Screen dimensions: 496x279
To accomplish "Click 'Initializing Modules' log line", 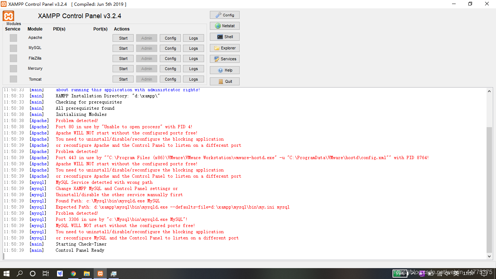I will (81, 114).
